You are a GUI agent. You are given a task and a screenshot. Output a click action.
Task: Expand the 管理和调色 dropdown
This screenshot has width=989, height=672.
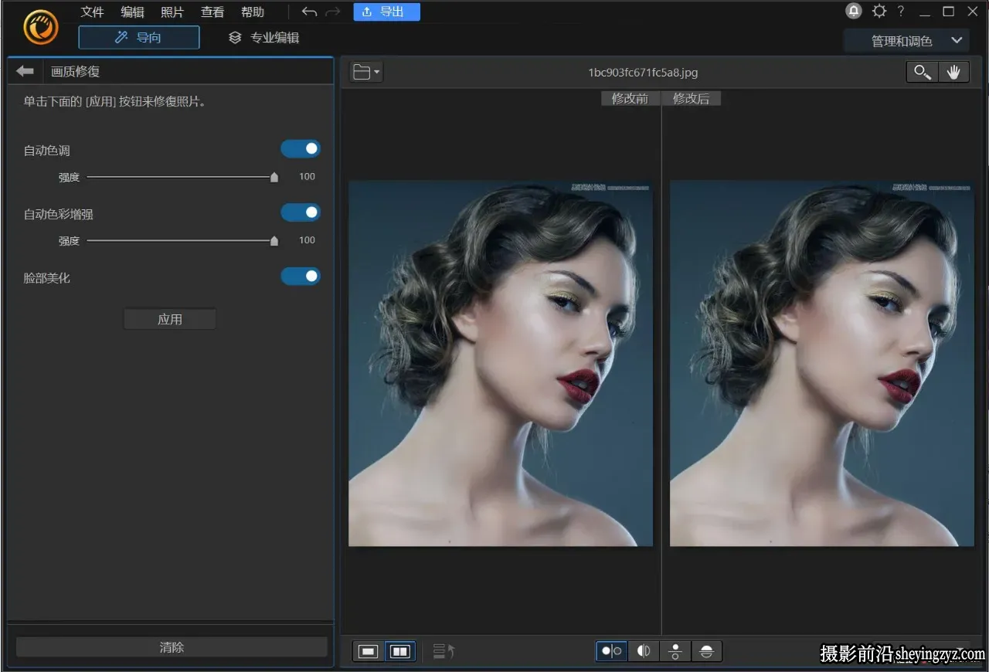[x=906, y=41]
